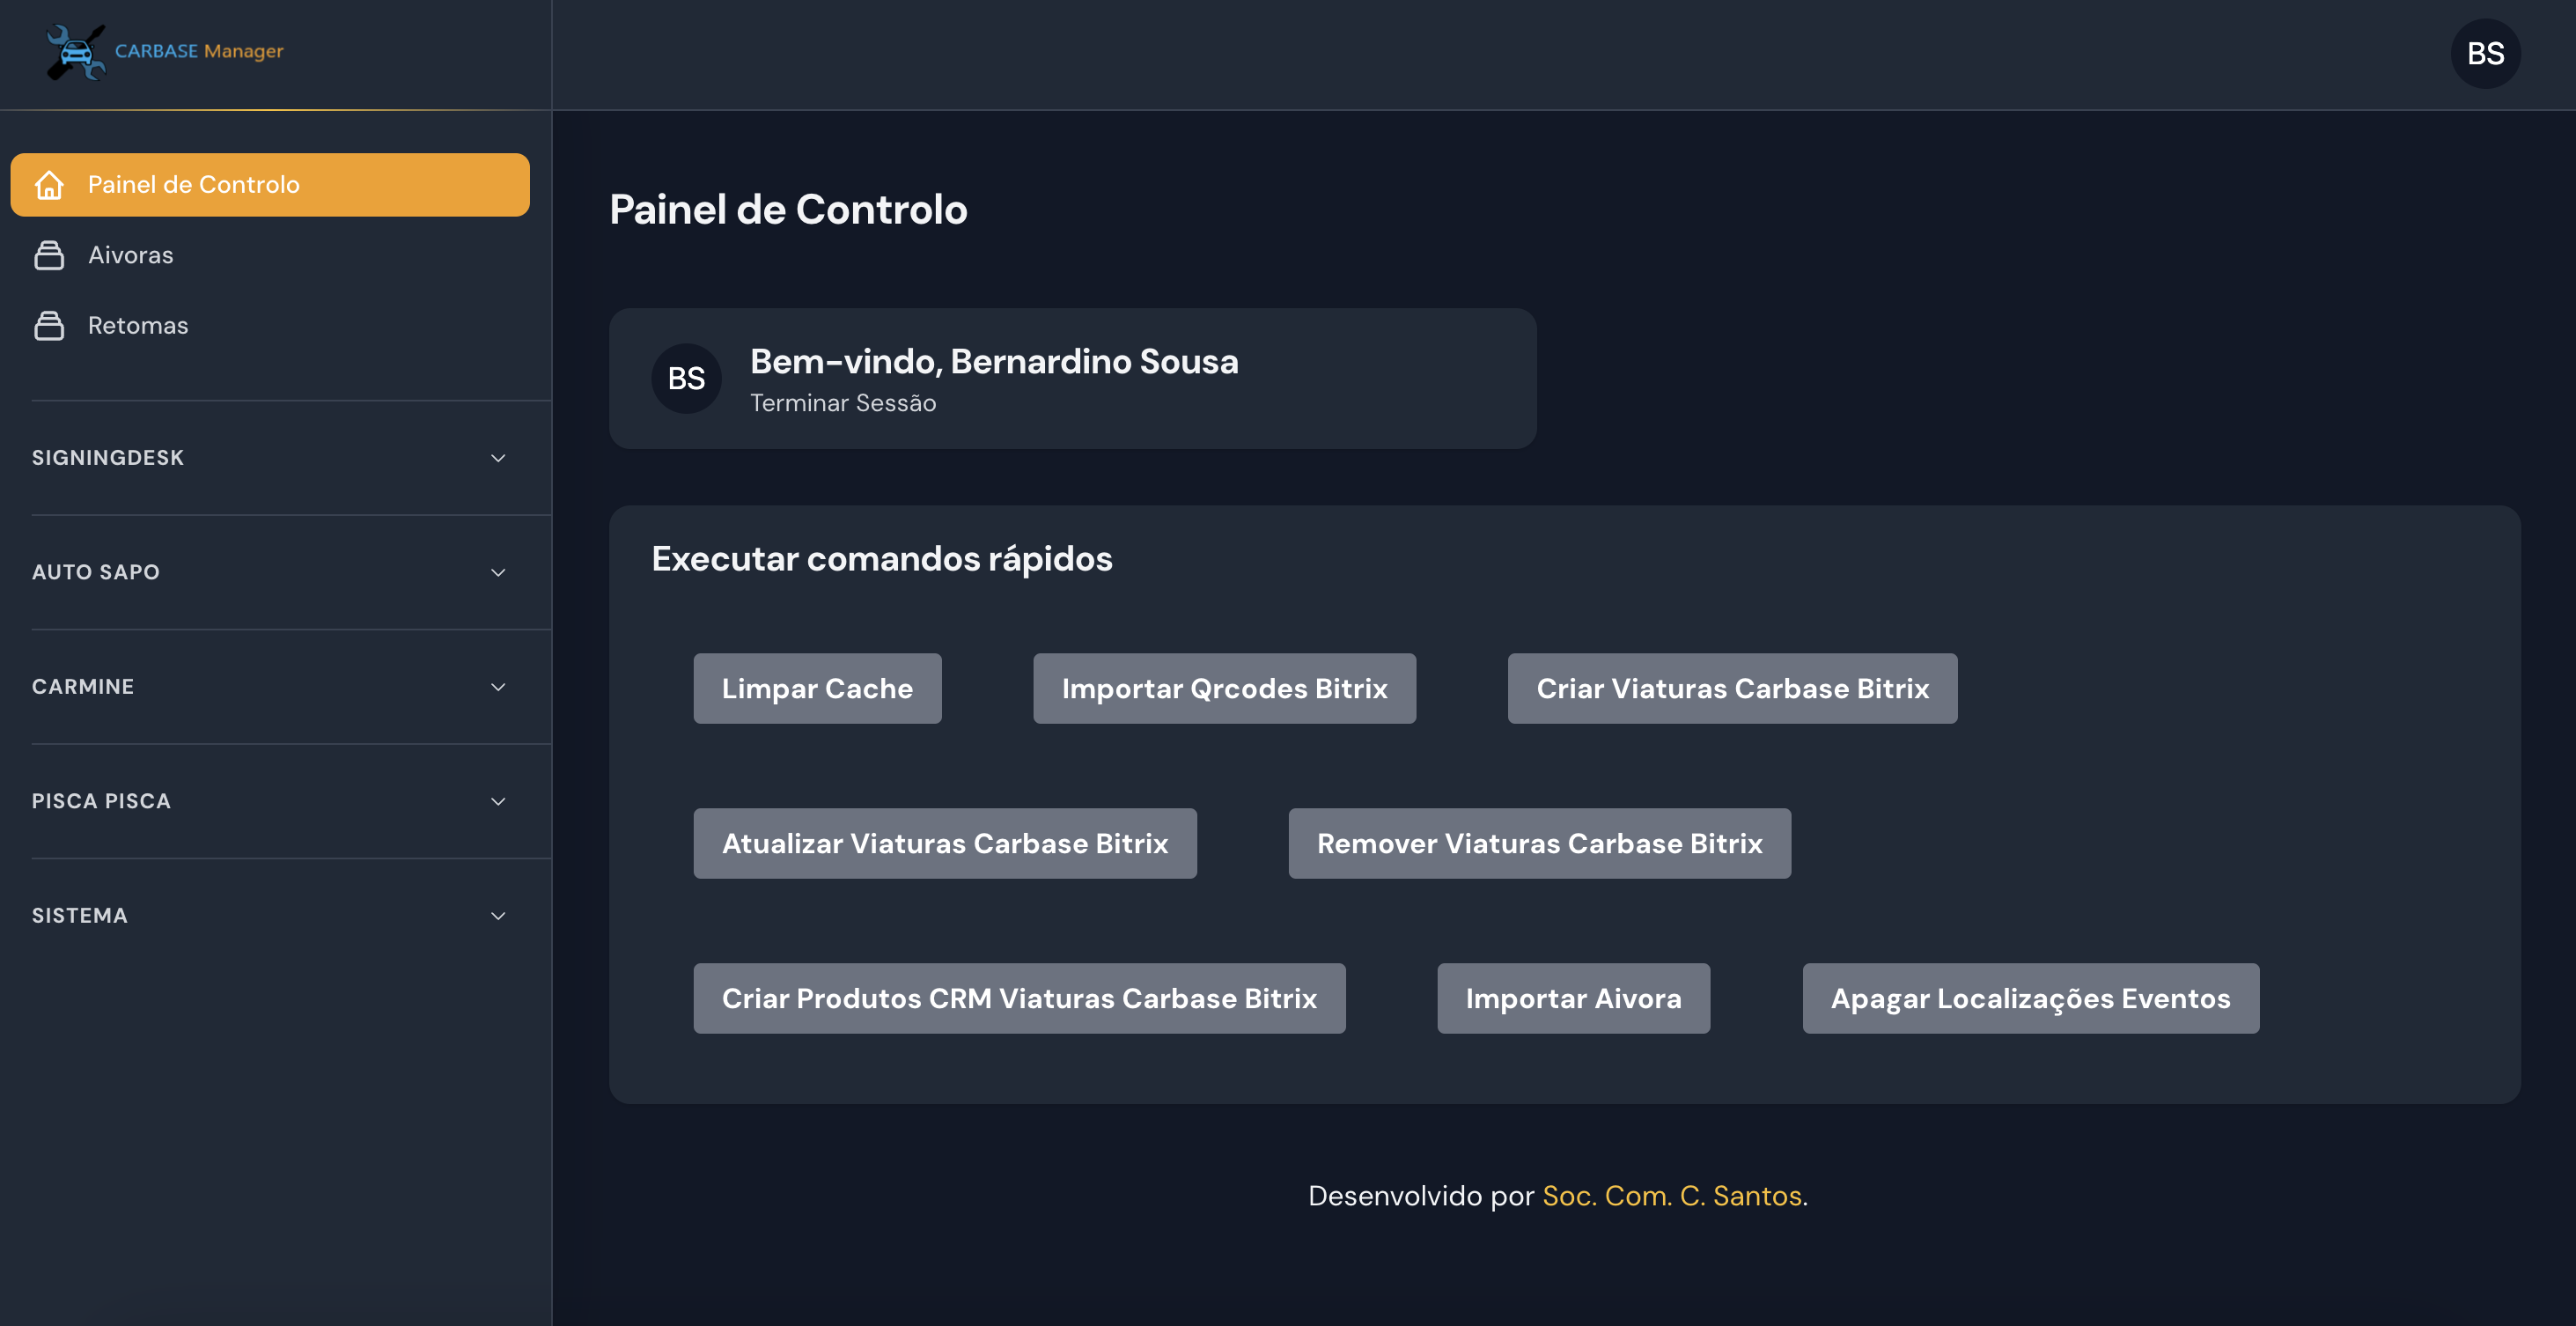Click Terminar Sessão to log out

coord(843,403)
